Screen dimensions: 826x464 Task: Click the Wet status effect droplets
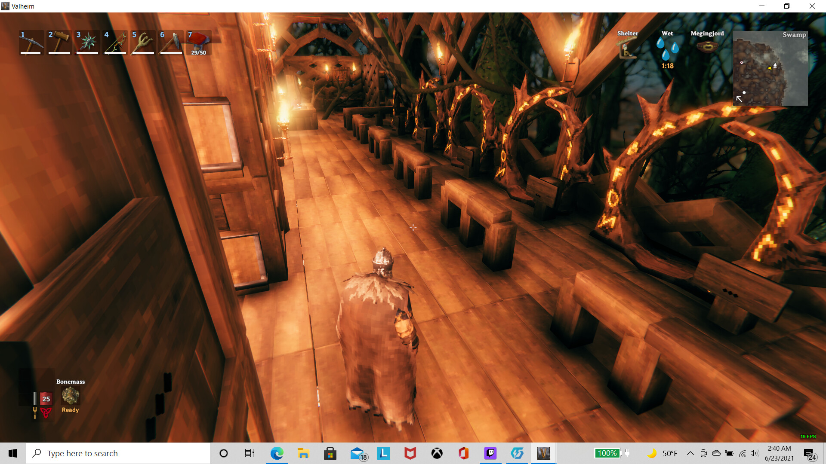[x=667, y=48]
